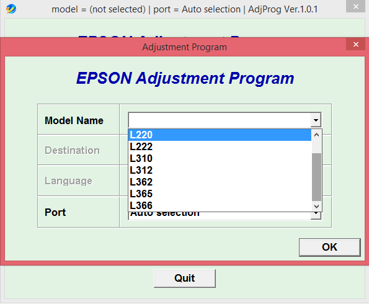Open the Port dropdown arrow
Image resolution: width=369 pixels, height=304 pixels.
point(316,214)
